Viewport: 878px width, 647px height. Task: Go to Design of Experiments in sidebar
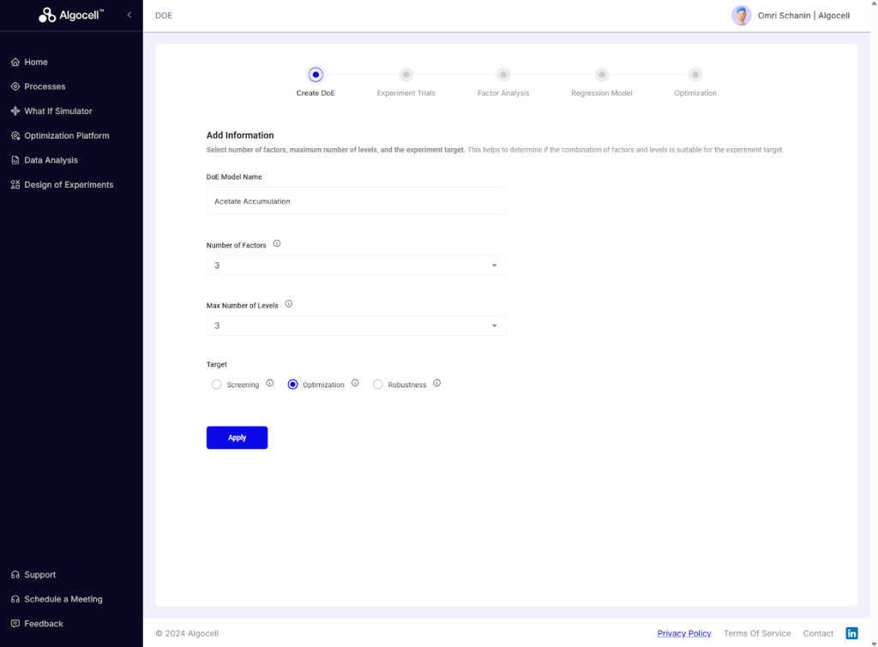click(68, 185)
